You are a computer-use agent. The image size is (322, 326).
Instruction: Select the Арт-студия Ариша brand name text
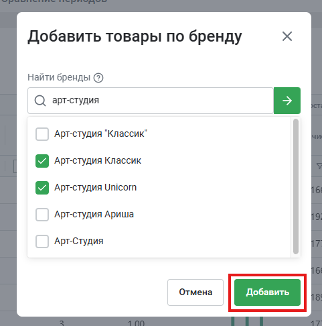94,214
